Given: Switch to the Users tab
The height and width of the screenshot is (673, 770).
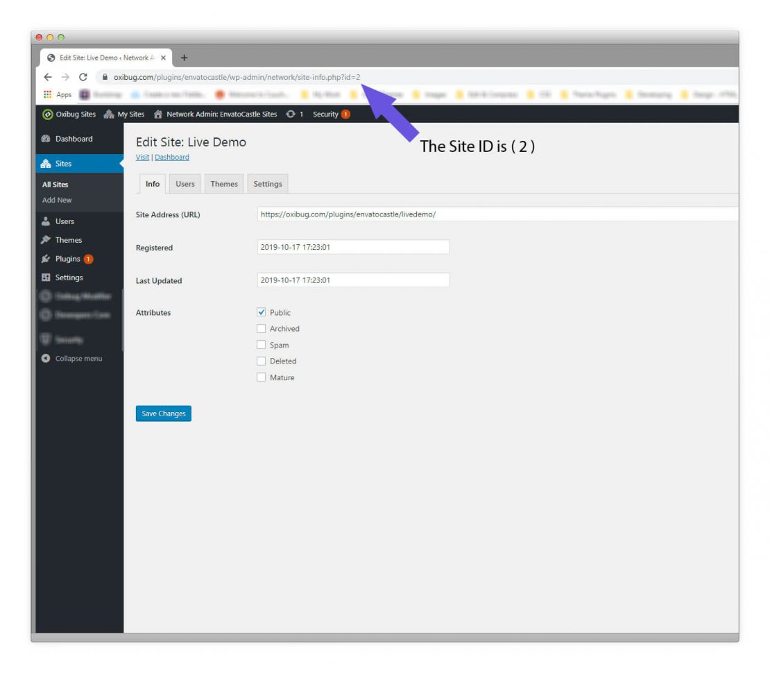Looking at the screenshot, I should pyautogui.click(x=185, y=183).
